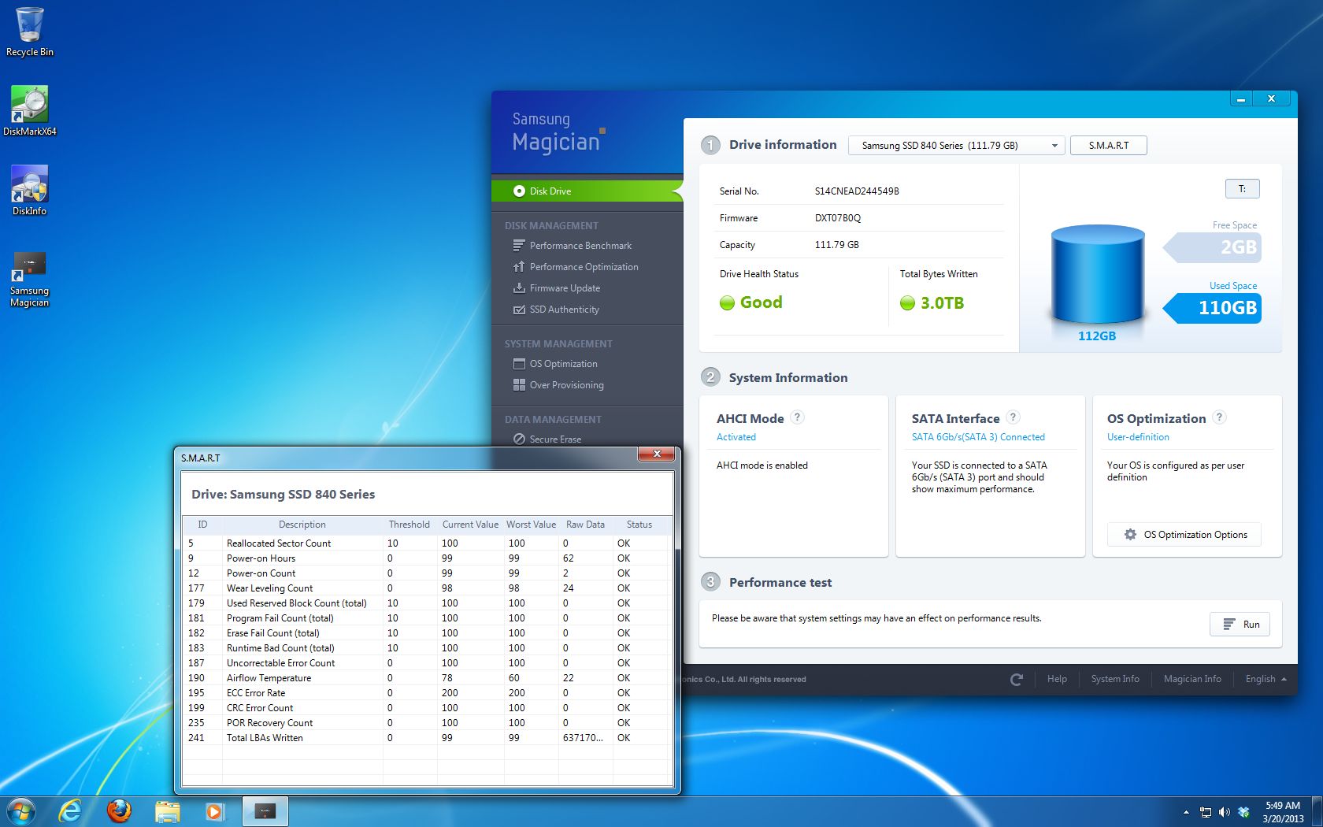
Task: Click OS Optimization Options button
Action: tap(1184, 535)
